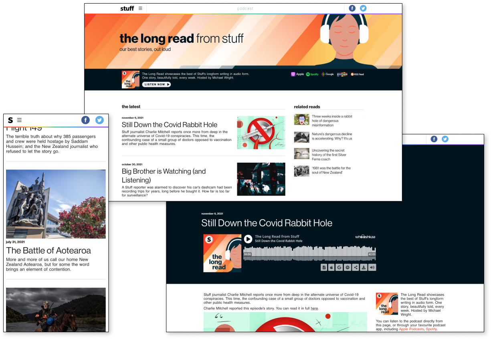Open the Apple Podcasts text link
The width and height of the screenshot is (491, 339).
tap(411, 329)
